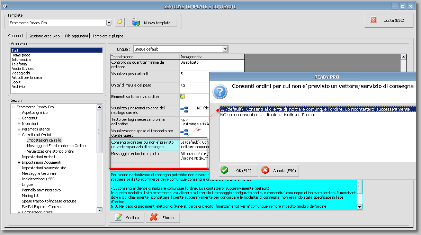Click the Modifica button
This screenshot has height=235, width=421.
127,217
